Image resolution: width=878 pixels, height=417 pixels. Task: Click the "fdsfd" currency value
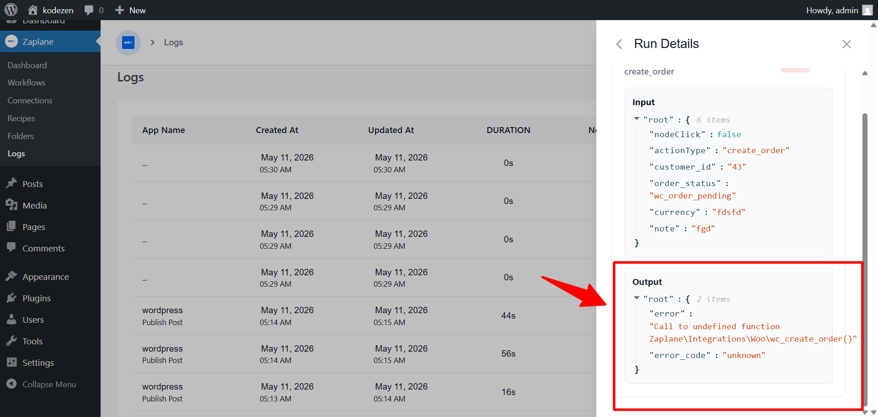click(728, 212)
